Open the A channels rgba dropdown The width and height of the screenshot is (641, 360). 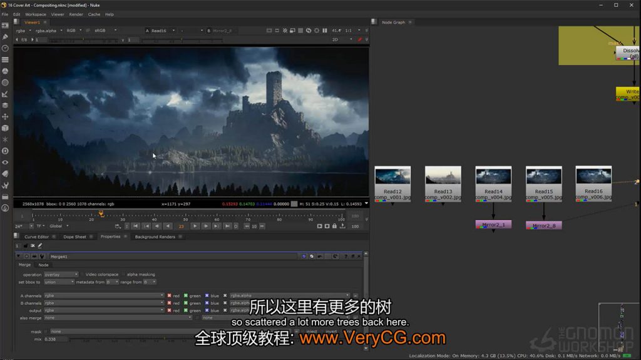pyautogui.click(x=104, y=296)
